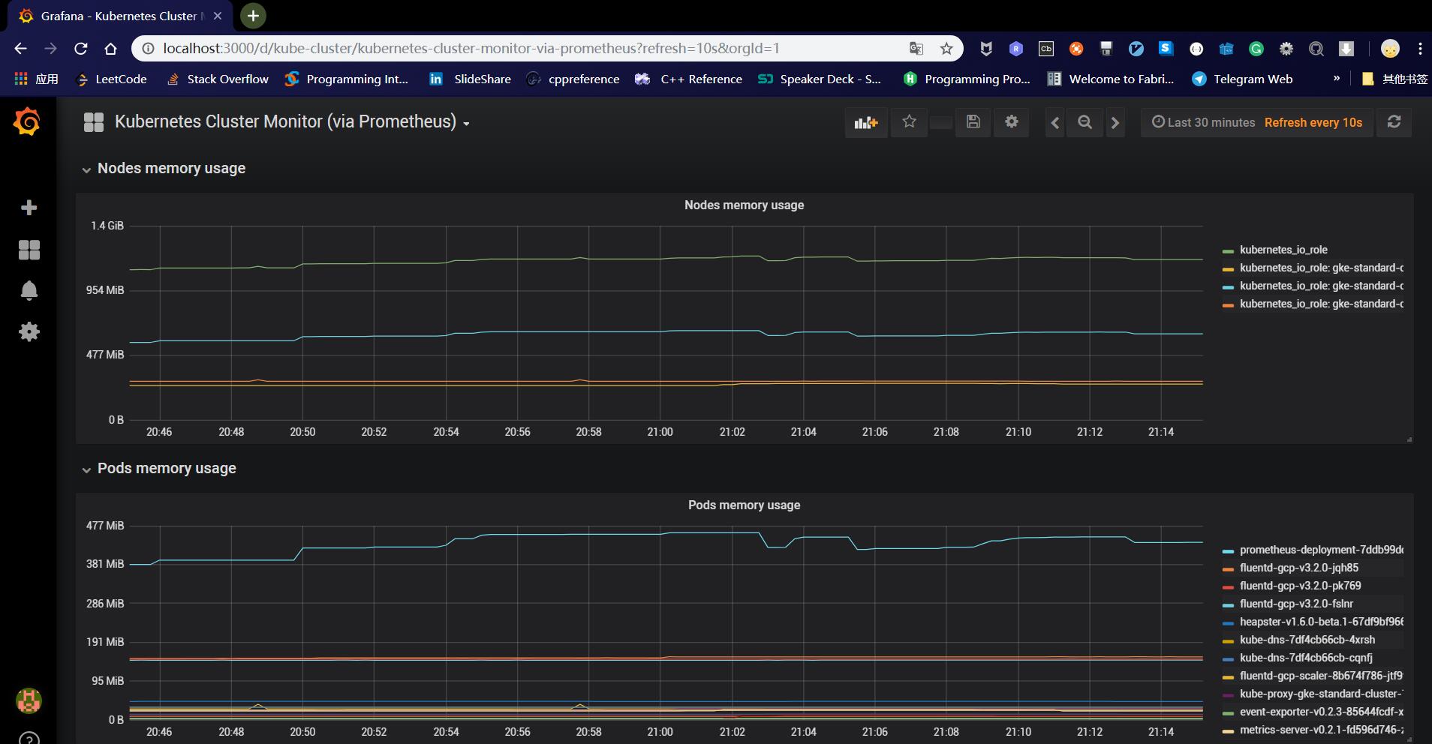
Task: Open the Configuration gear in sidebar
Action: (29, 331)
